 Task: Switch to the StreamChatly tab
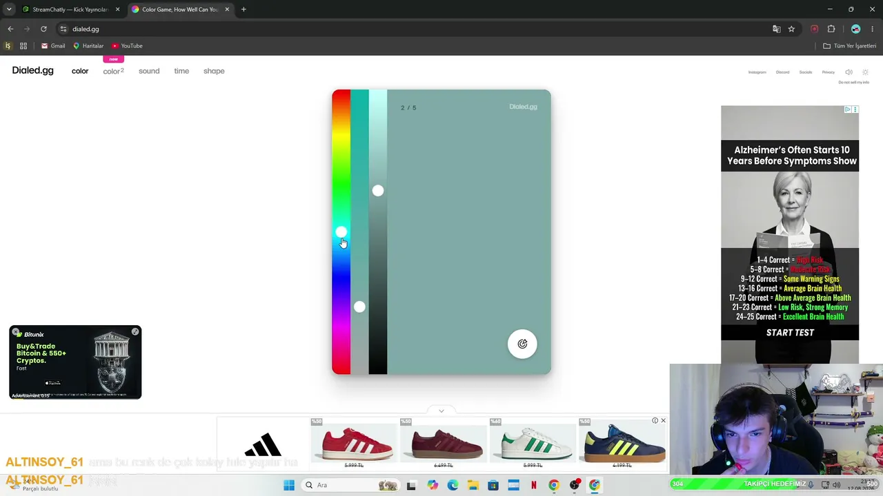71,10
